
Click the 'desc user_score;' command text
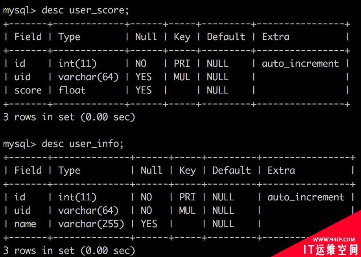pyautogui.click(x=85, y=11)
